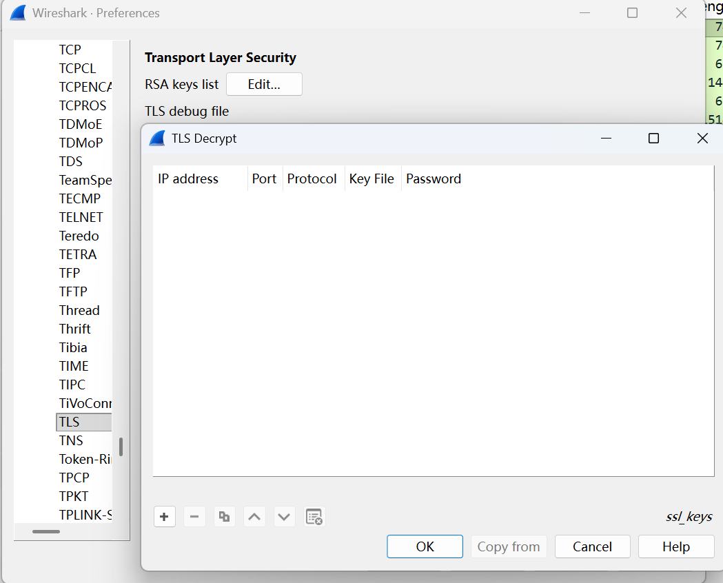The width and height of the screenshot is (723, 583).
Task: Duplicate the selected key entry
Action: coord(224,516)
